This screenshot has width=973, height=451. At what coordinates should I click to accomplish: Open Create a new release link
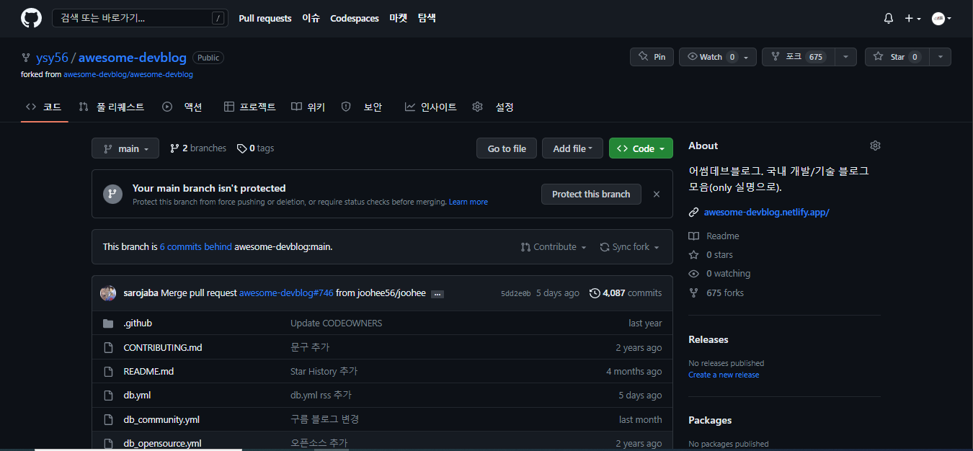point(724,375)
